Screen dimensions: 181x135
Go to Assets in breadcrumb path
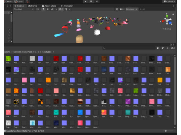pyautogui.click(x=7, y=52)
